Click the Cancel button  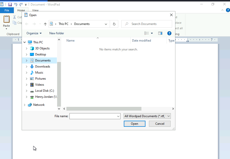pyautogui.click(x=160, y=124)
